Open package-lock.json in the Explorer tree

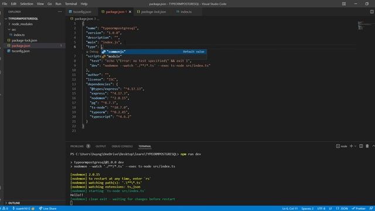[24, 40]
